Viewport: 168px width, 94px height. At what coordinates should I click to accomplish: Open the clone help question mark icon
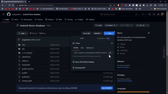112,43
